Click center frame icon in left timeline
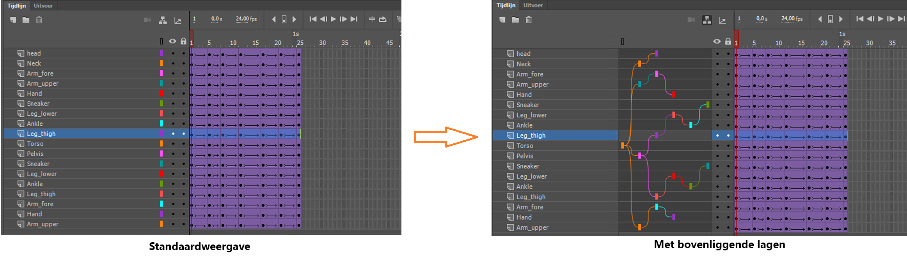This screenshot has height=257, width=907. click(x=372, y=19)
